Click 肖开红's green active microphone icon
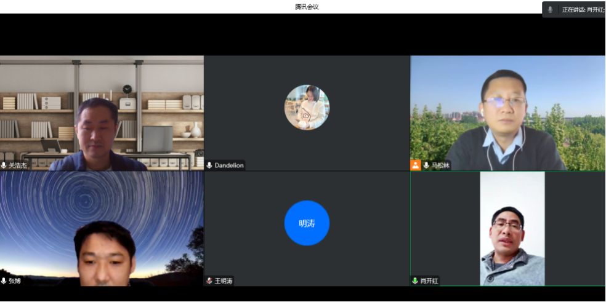 click(x=415, y=280)
